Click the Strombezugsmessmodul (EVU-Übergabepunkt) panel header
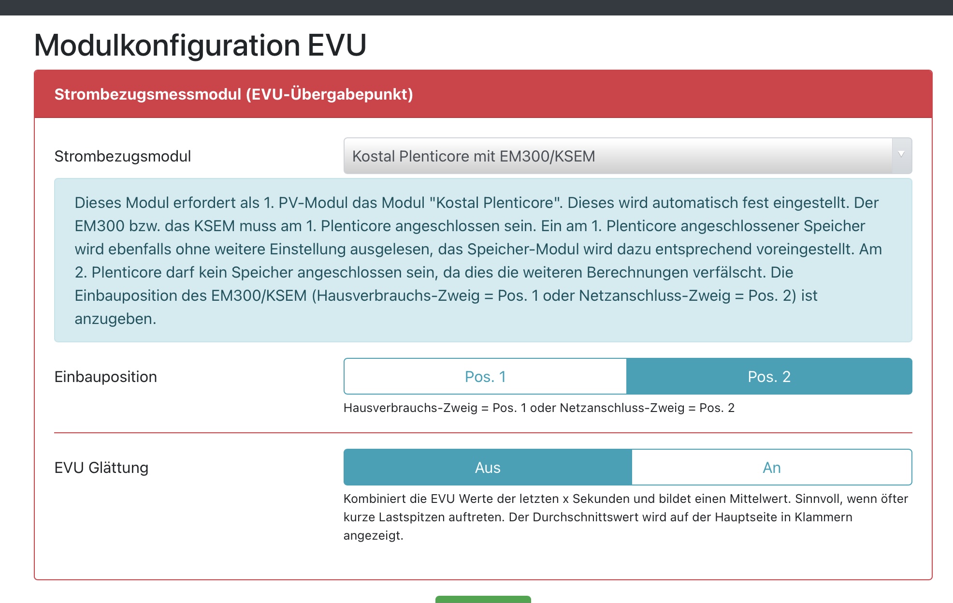This screenshot has width=953, height=603. [233, 94]
